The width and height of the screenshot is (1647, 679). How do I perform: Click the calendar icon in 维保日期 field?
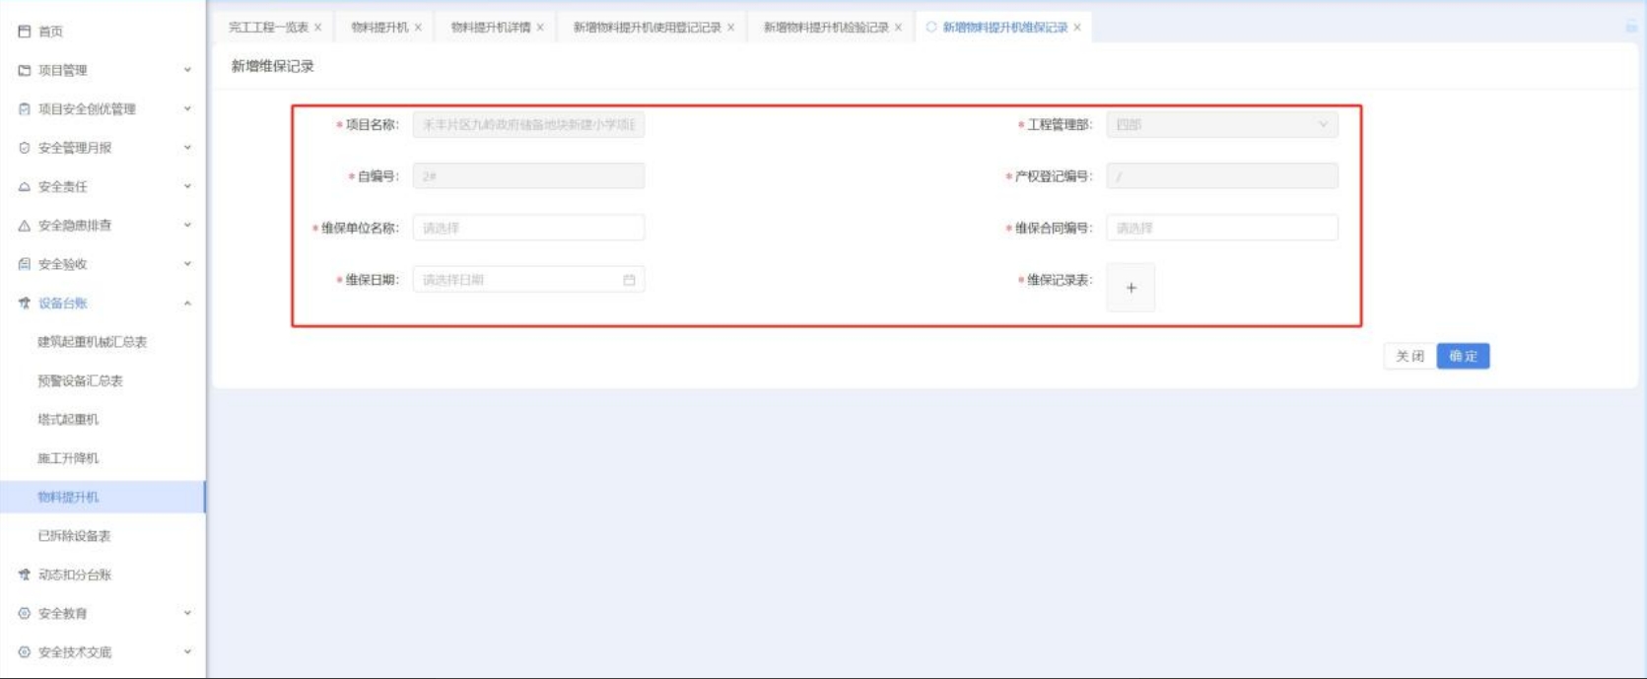[629, 280]
